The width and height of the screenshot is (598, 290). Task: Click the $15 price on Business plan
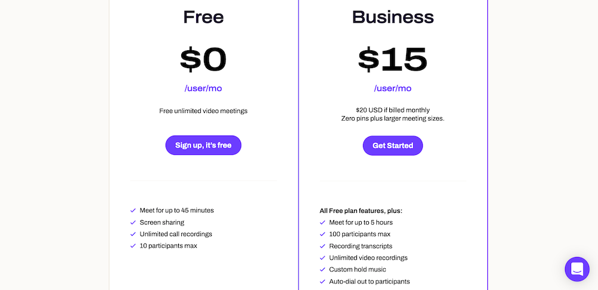tap(393, 59)
